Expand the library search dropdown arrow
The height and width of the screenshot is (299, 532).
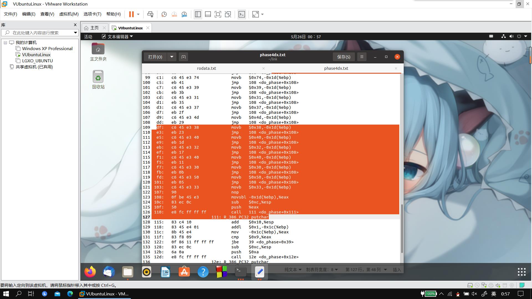click(75, 33)
